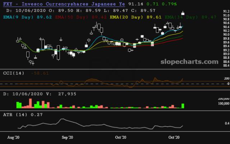
Task: Click the Aug '20 date axis label
Action: point(13,138)
